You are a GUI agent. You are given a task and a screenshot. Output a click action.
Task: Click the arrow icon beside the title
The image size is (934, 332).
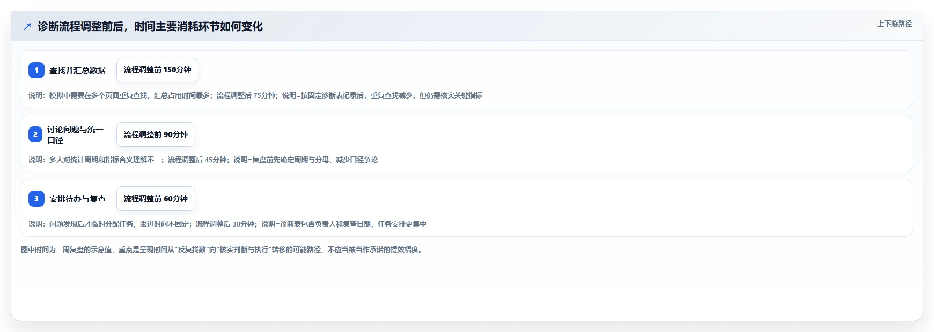point(27,26)
